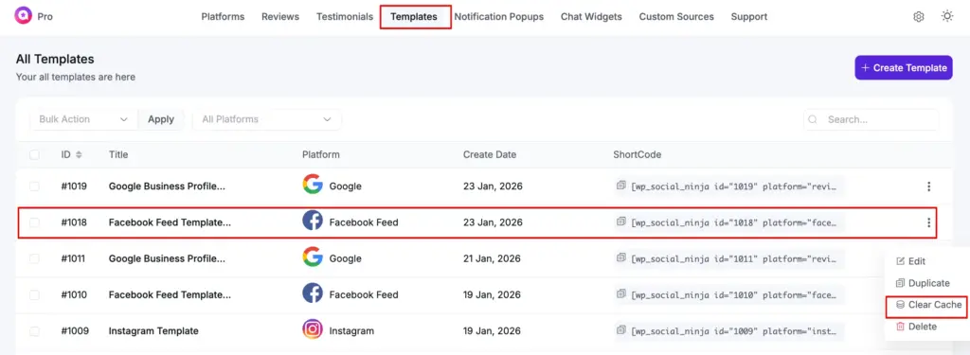The height and width of the screenshot is (355, 970).
Task: Click the Edit pencil icon in menu
Action: click(x=900, y=261)
